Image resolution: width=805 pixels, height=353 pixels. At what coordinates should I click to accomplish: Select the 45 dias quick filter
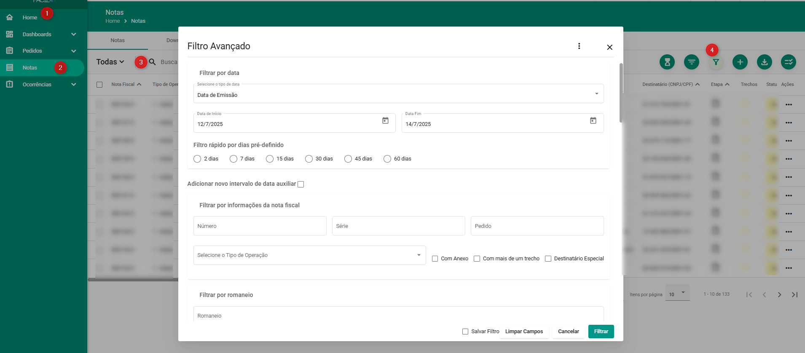click(x=348, y=159)
